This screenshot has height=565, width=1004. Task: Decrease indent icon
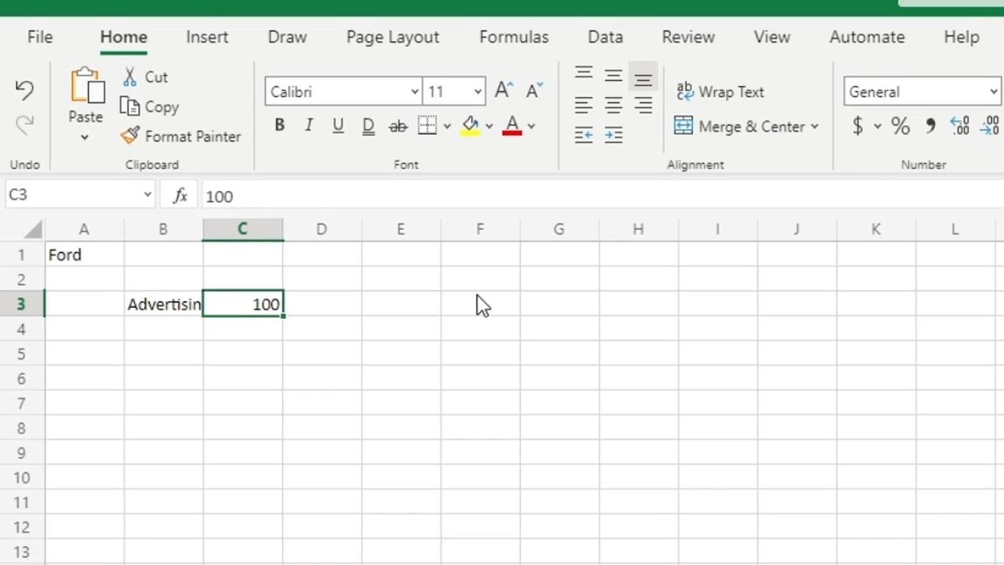[x=584, y=134]
